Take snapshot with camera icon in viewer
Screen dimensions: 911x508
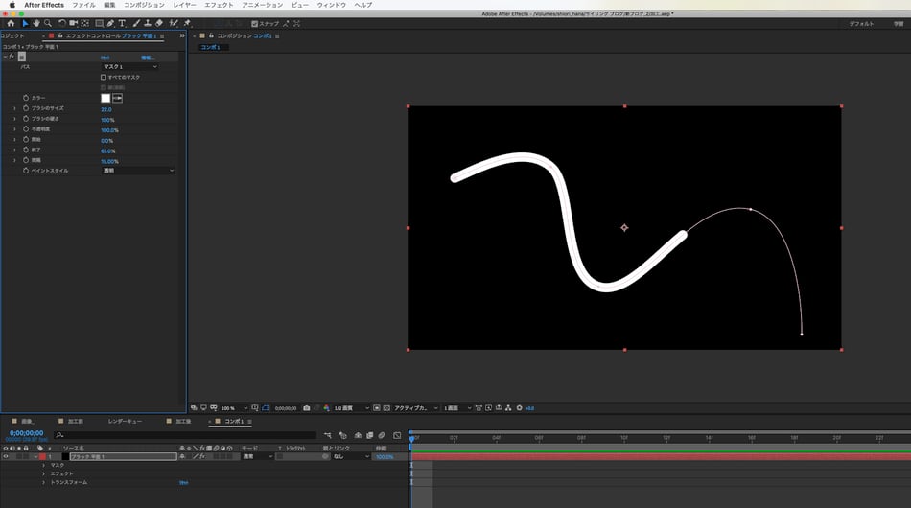coord(306,407)
